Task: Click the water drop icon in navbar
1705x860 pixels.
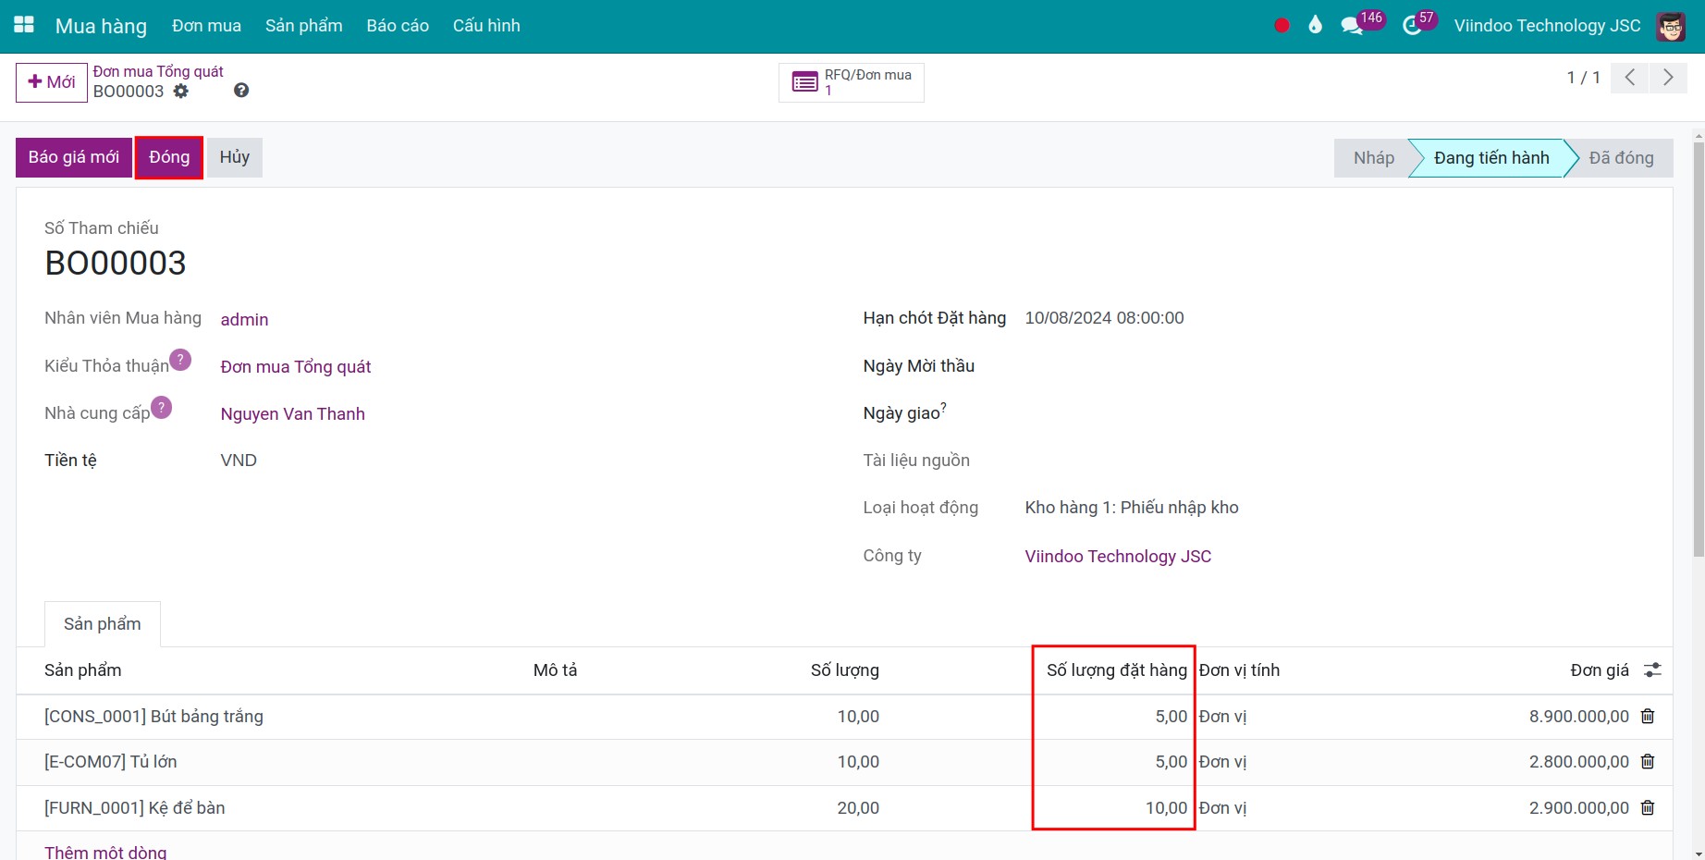Action: point(1315,25)
